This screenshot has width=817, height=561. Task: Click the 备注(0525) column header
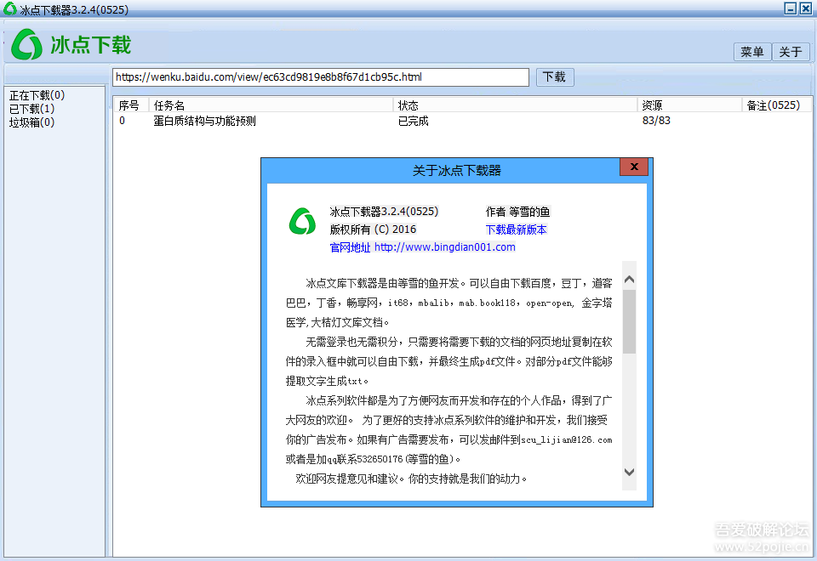[776, 105]
